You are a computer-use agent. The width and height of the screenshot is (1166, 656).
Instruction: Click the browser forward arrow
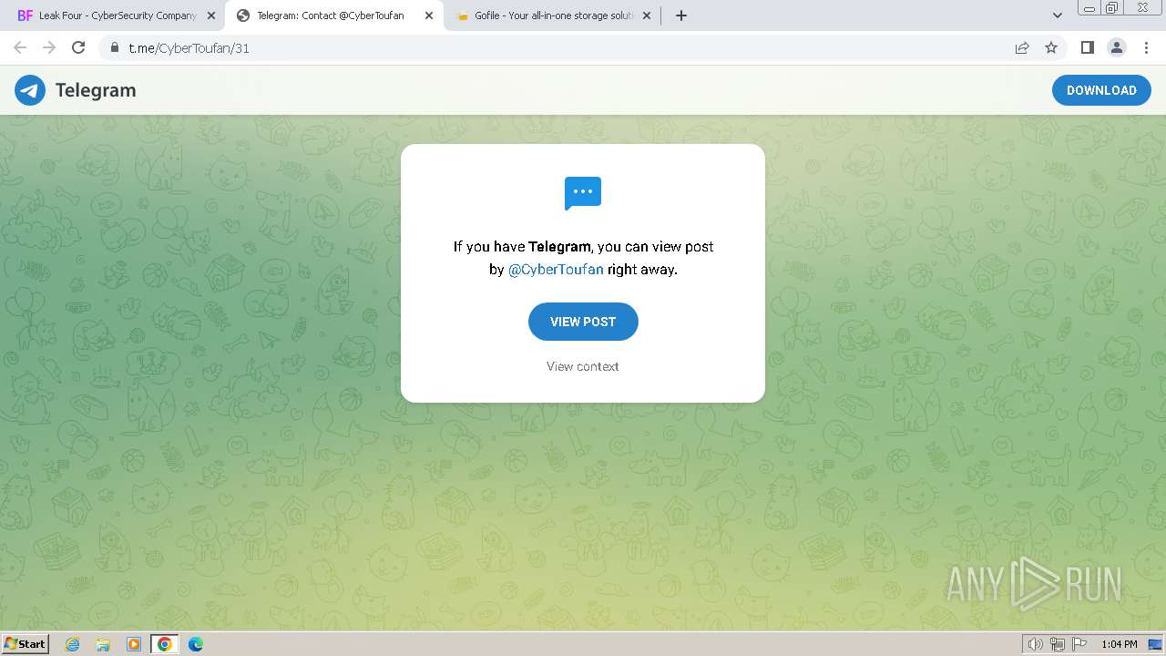(49, 47)
